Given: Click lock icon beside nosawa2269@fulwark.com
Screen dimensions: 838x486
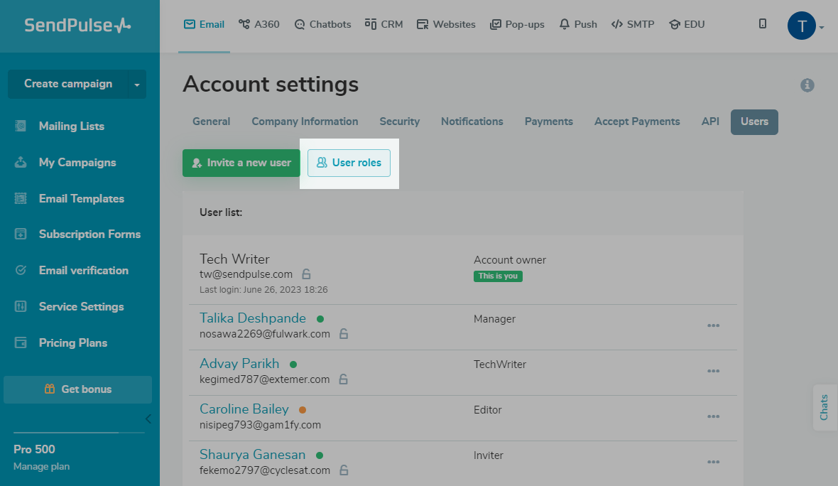Looking at the screenshot, I should pyautogui.click(x=344, y=334).
